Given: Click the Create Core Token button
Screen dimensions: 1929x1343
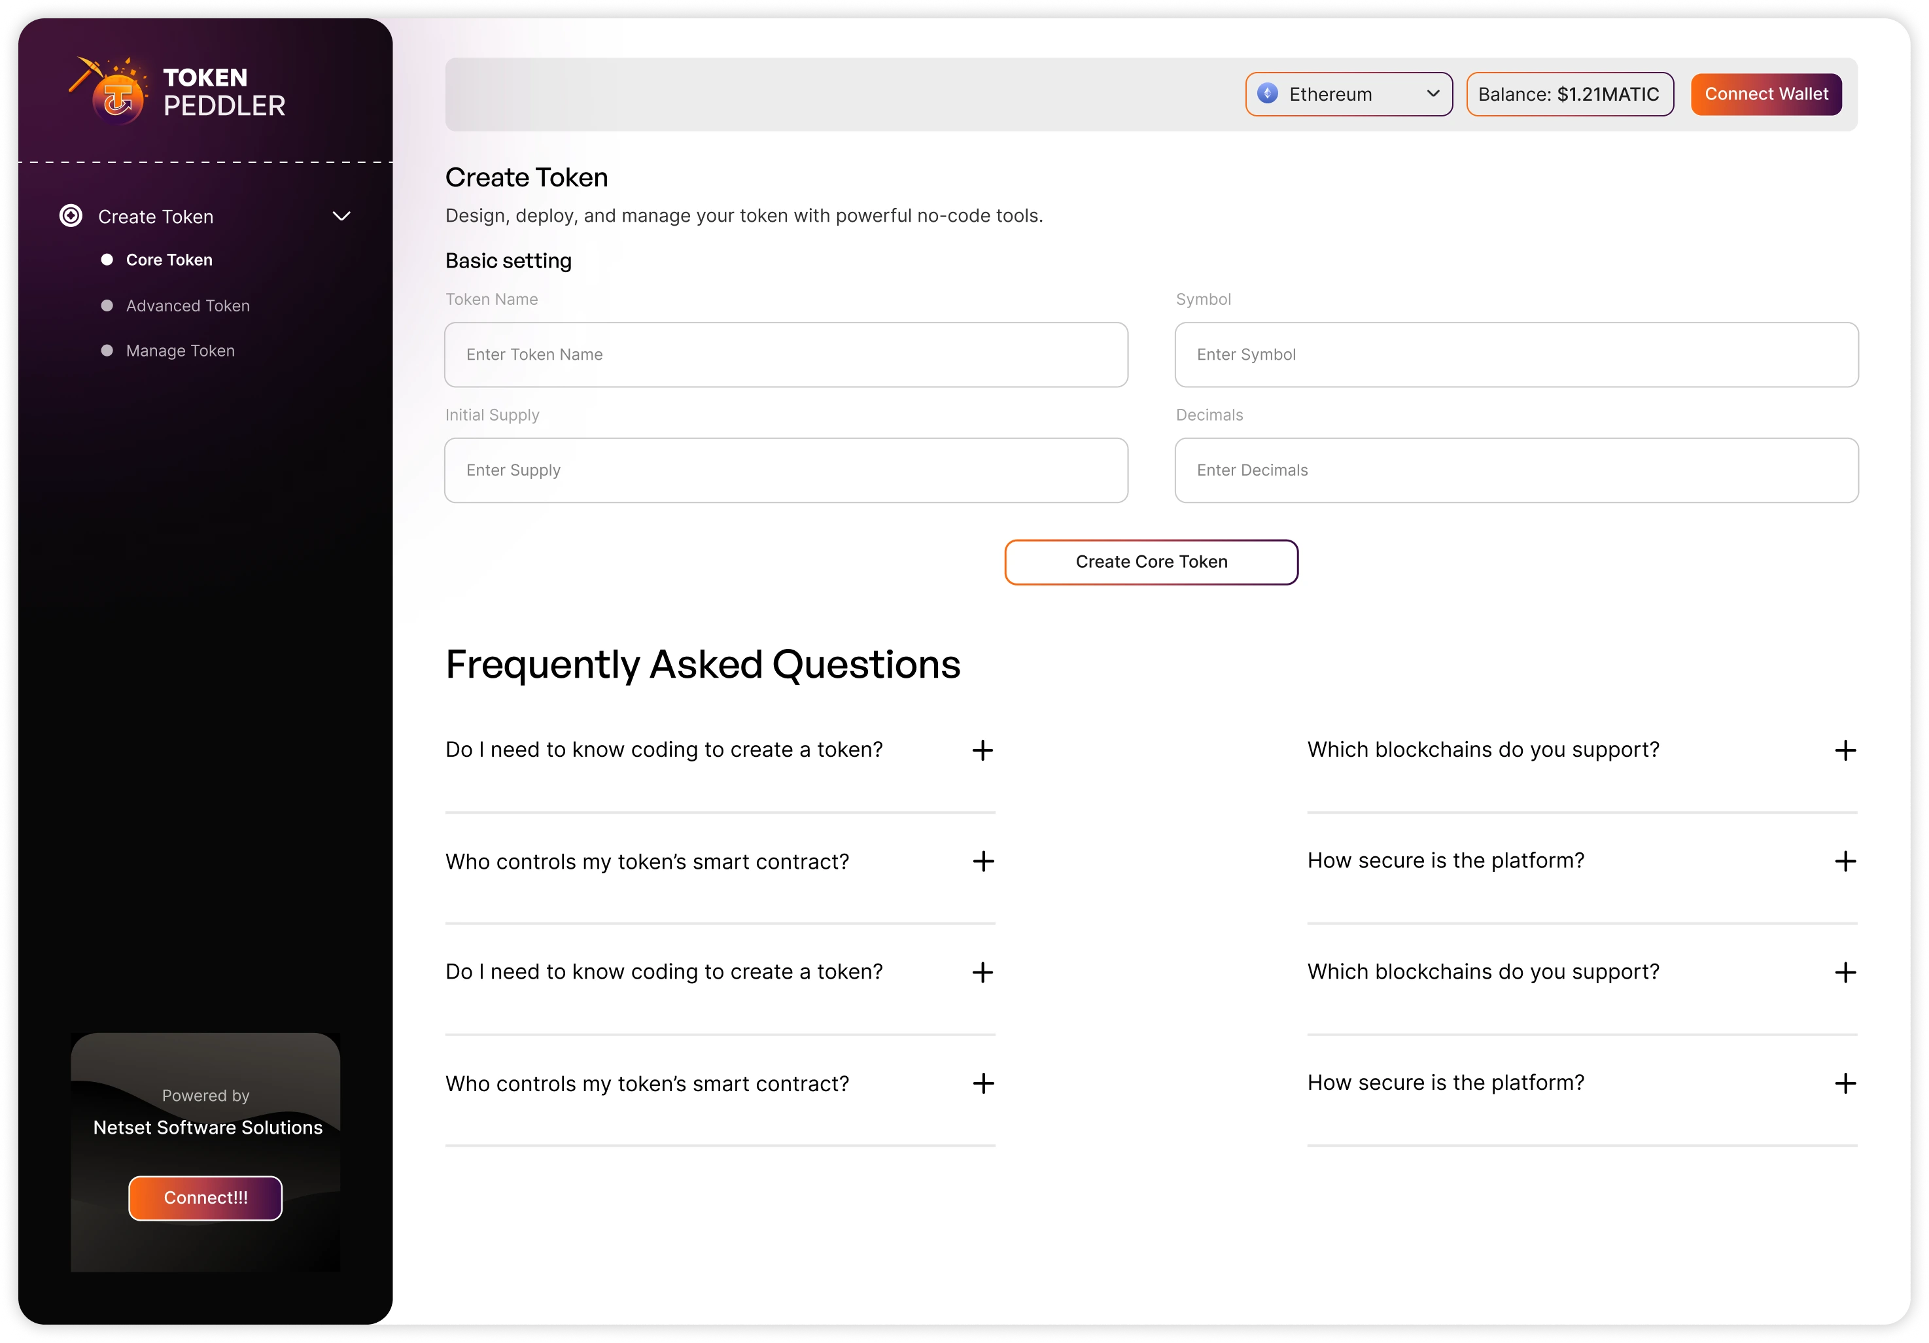Looking at the screenshot, I should 1151,561.
